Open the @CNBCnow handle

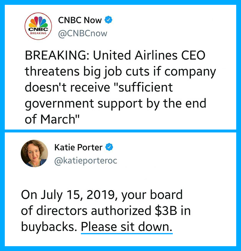coord(83,33)
